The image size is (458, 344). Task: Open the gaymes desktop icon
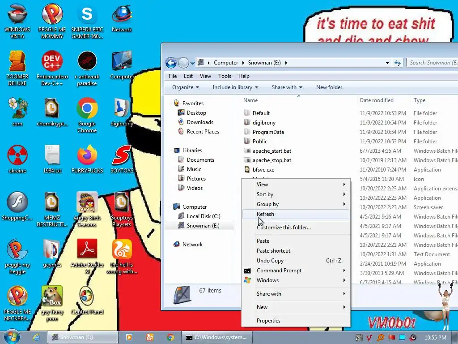click(x=52, y=254)
